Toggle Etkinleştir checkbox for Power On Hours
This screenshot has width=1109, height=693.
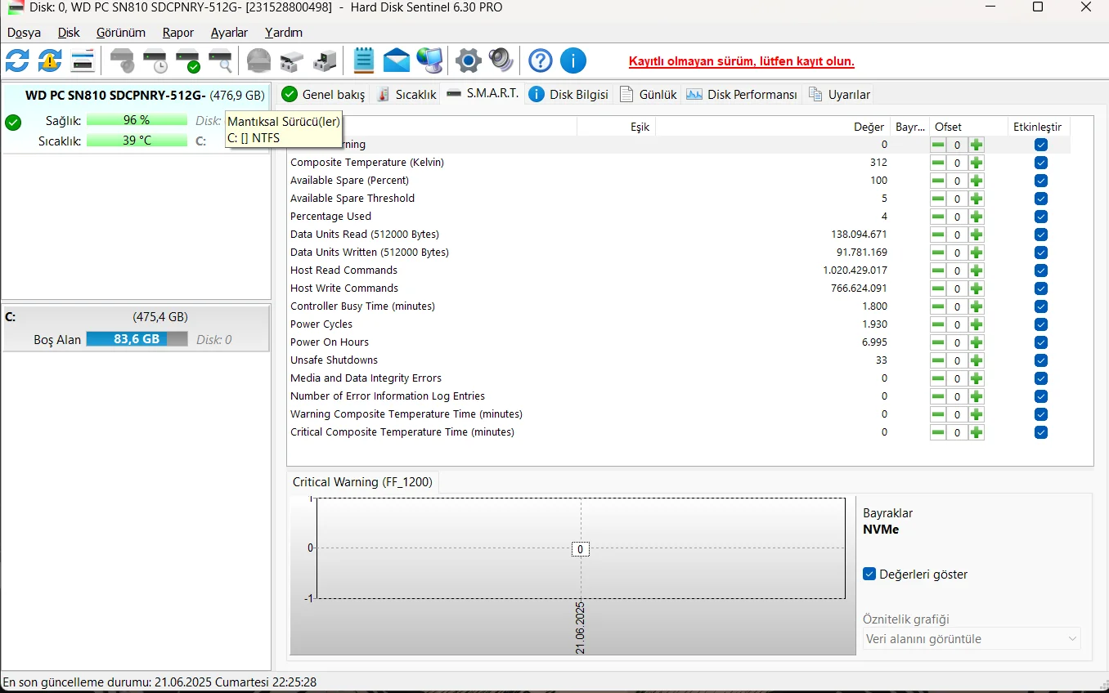pos(1041,342)
